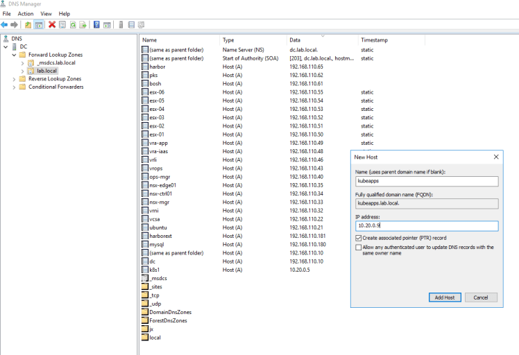Toggle the Show/Hide Console Tree icon
This screenshot has width=519, height=355.
tap(39, 25)
